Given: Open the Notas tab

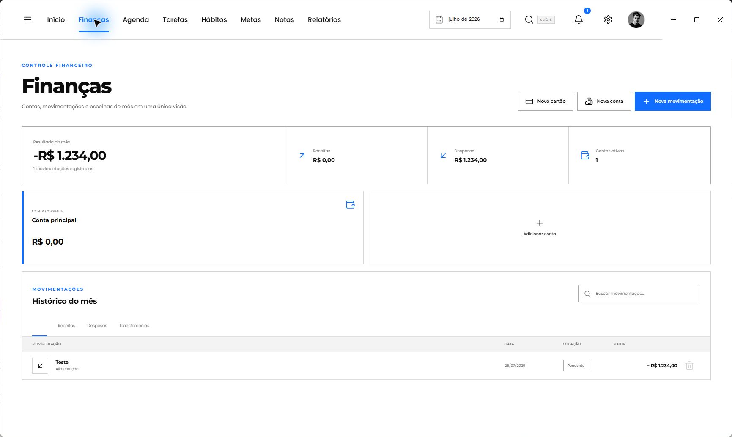Looking at the screenshot, I should 284,19.
